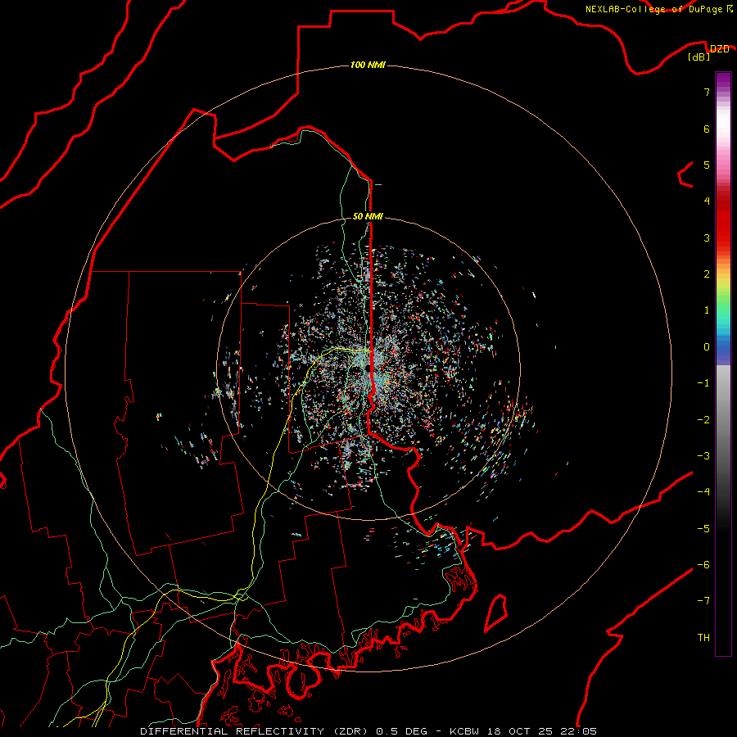737x737 pixels.
Task: Click the -1 dB scale label
Action: point(703,383)
